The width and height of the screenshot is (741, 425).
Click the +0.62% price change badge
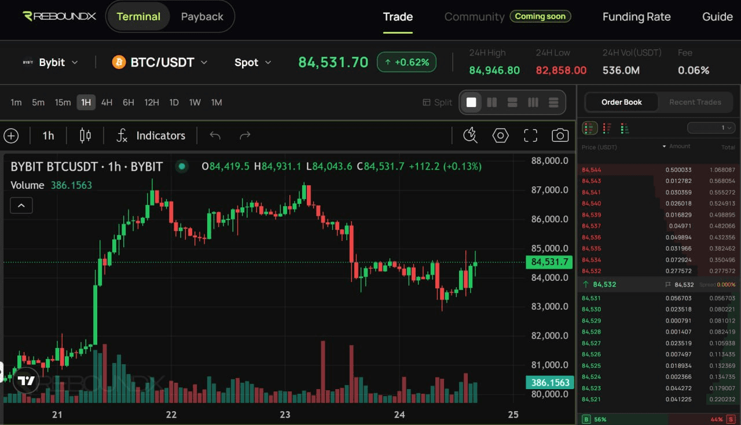coord(406,62)
